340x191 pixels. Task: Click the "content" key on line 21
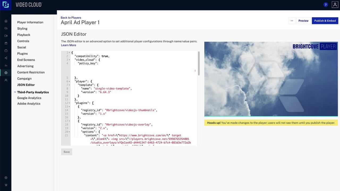pyautogui.click(x=91, y=135)
